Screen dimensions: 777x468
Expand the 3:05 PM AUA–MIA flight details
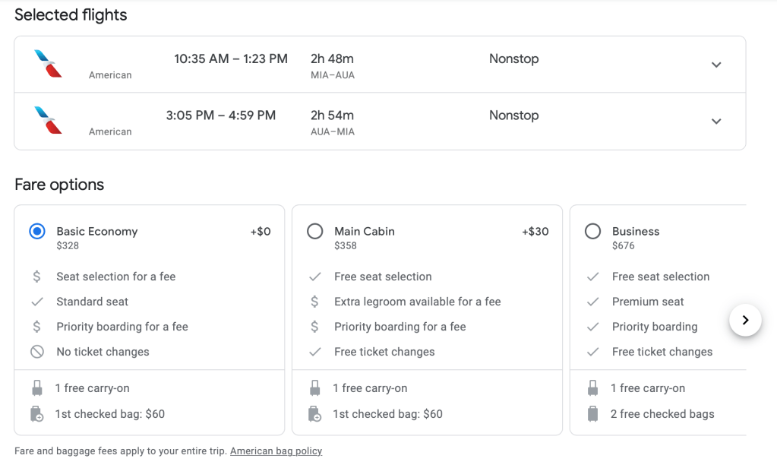click(x=715, y=122)
